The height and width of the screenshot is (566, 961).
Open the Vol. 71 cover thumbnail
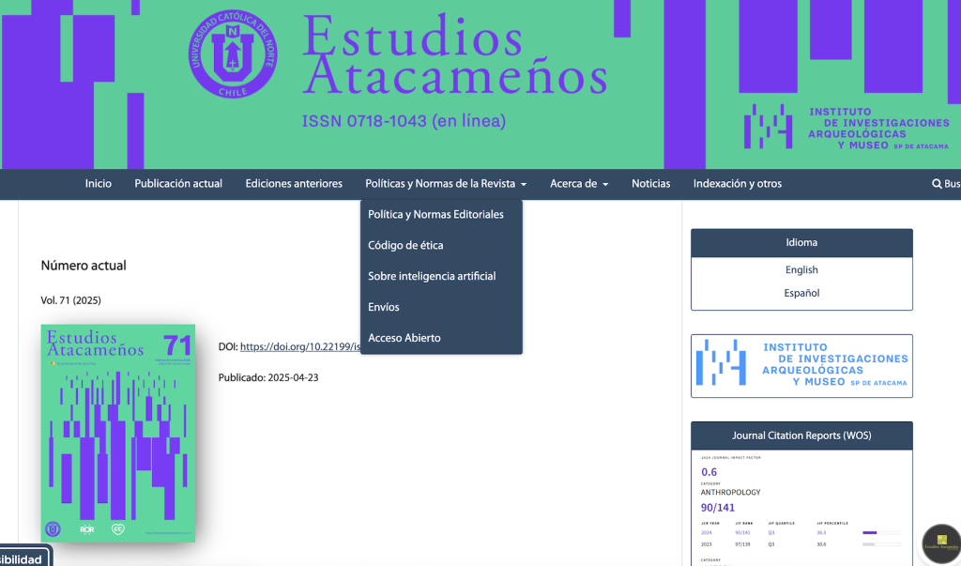pyautogui.click(x=118, y=433)
